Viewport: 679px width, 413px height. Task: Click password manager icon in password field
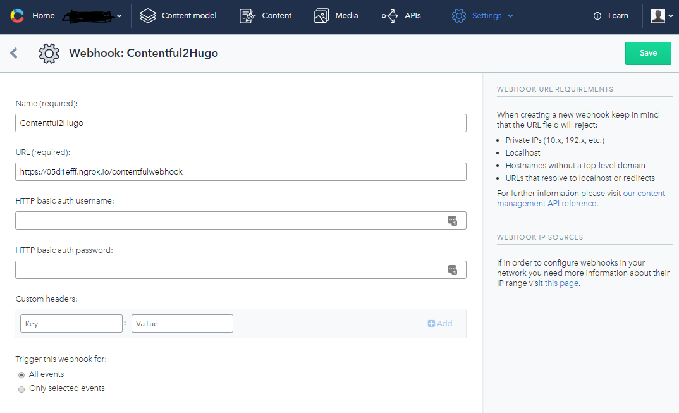click(x=453, y=270)
